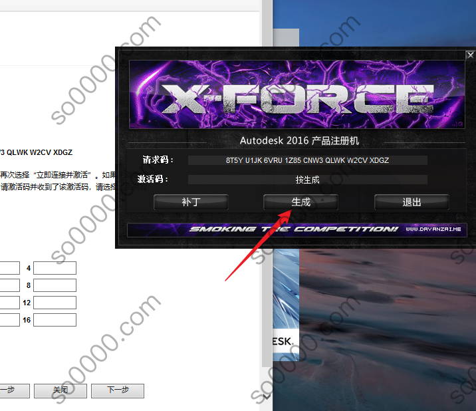
Task: Click activation code box number 8
Action: point(55,285)
